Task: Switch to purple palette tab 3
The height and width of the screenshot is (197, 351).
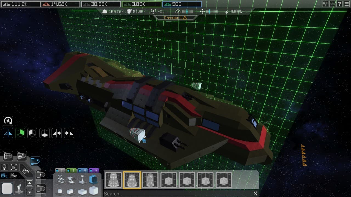Action: tap(94, 170)
